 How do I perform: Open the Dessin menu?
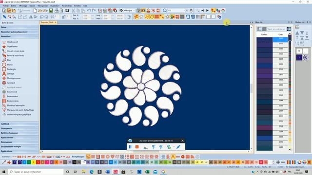pyautogui.click(x=32, y=6)
